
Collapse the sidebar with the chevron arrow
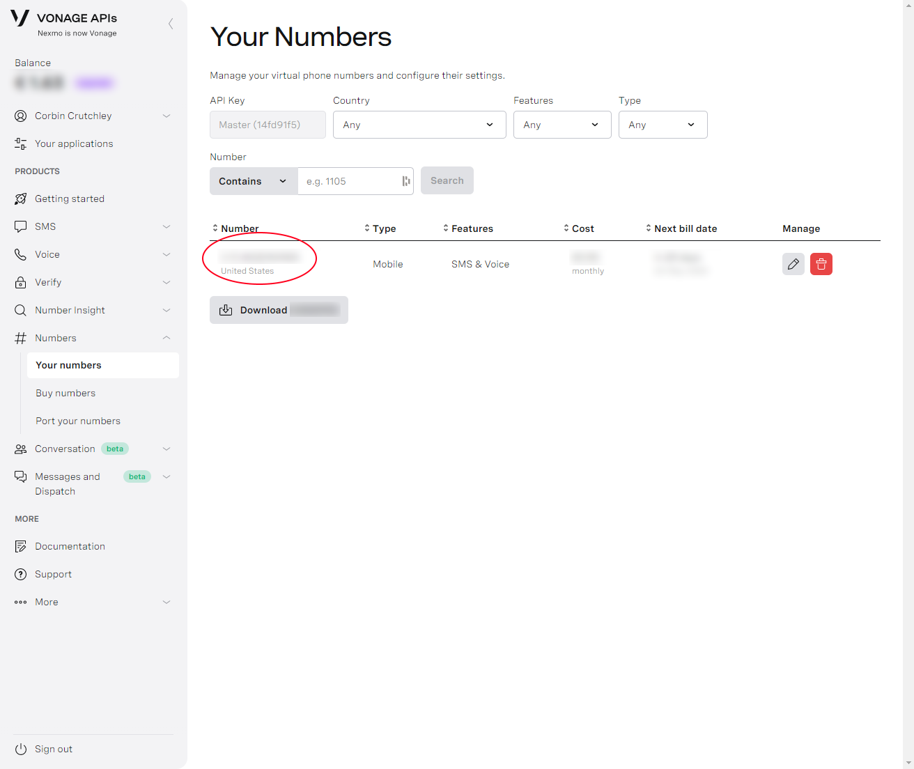click(171, 24)
